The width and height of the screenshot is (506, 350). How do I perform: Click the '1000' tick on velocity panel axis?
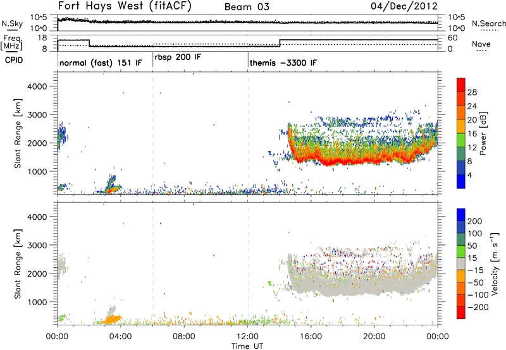tap(37, 303)
